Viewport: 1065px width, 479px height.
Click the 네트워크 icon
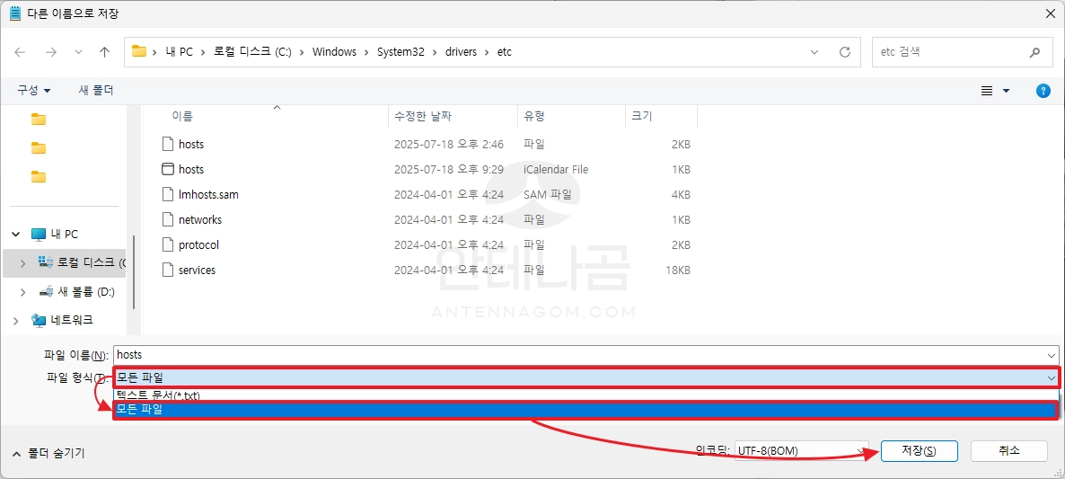[x=38, y=320]
